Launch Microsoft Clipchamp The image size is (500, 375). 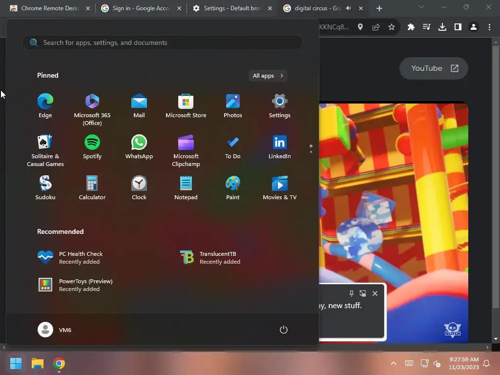186,150
